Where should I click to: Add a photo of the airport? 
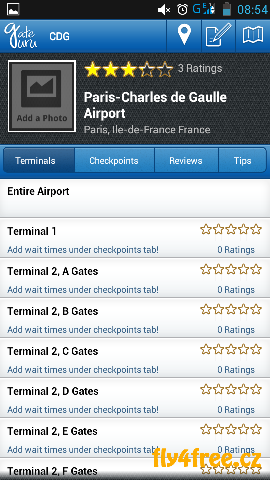pyautogui.click(x=42, y=96)
